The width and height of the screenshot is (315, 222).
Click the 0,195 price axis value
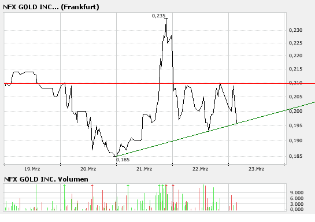[x=295, y=125]
